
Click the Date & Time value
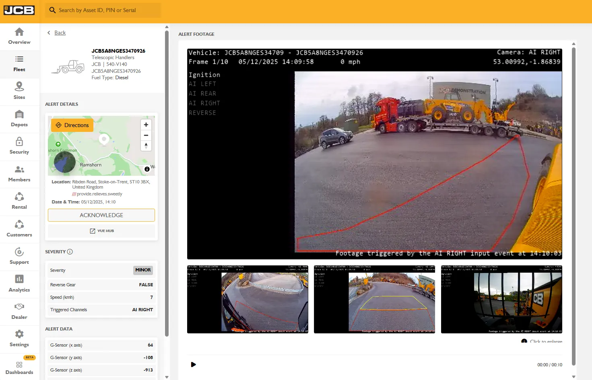coord(98,202)
